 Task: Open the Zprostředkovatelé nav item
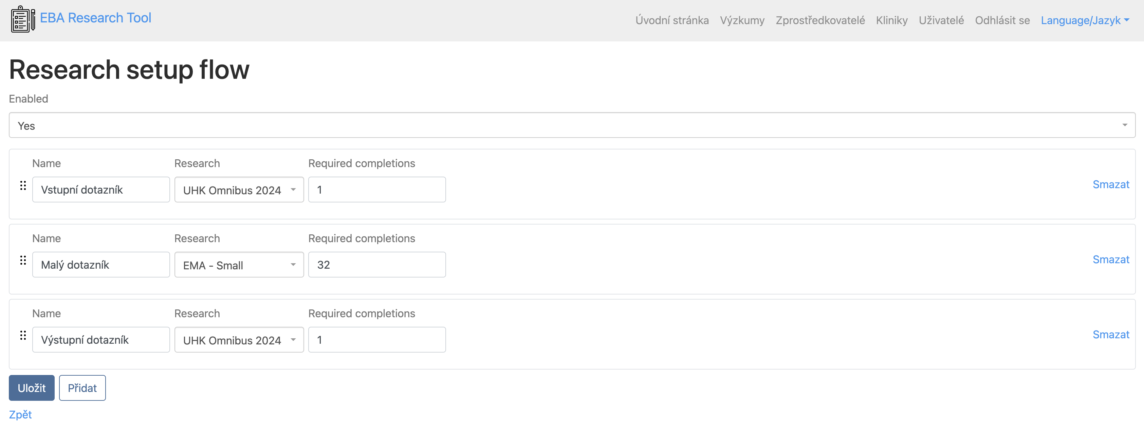coord(820,20)
